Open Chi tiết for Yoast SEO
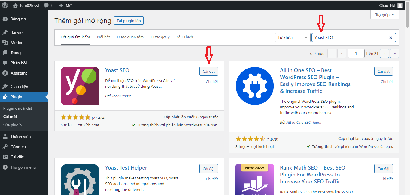Screen dimensions: 410x195 212,81
